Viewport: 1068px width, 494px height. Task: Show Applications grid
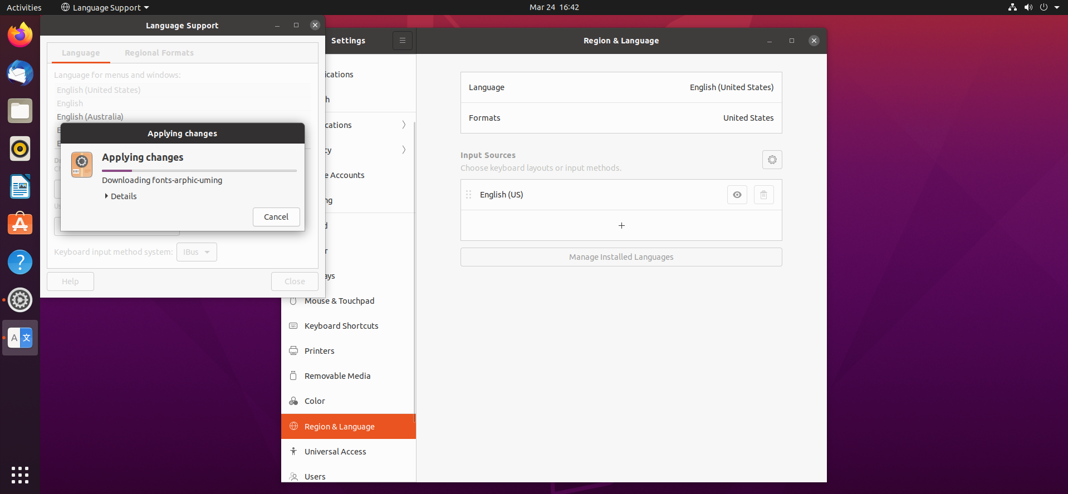coord(20,475)
